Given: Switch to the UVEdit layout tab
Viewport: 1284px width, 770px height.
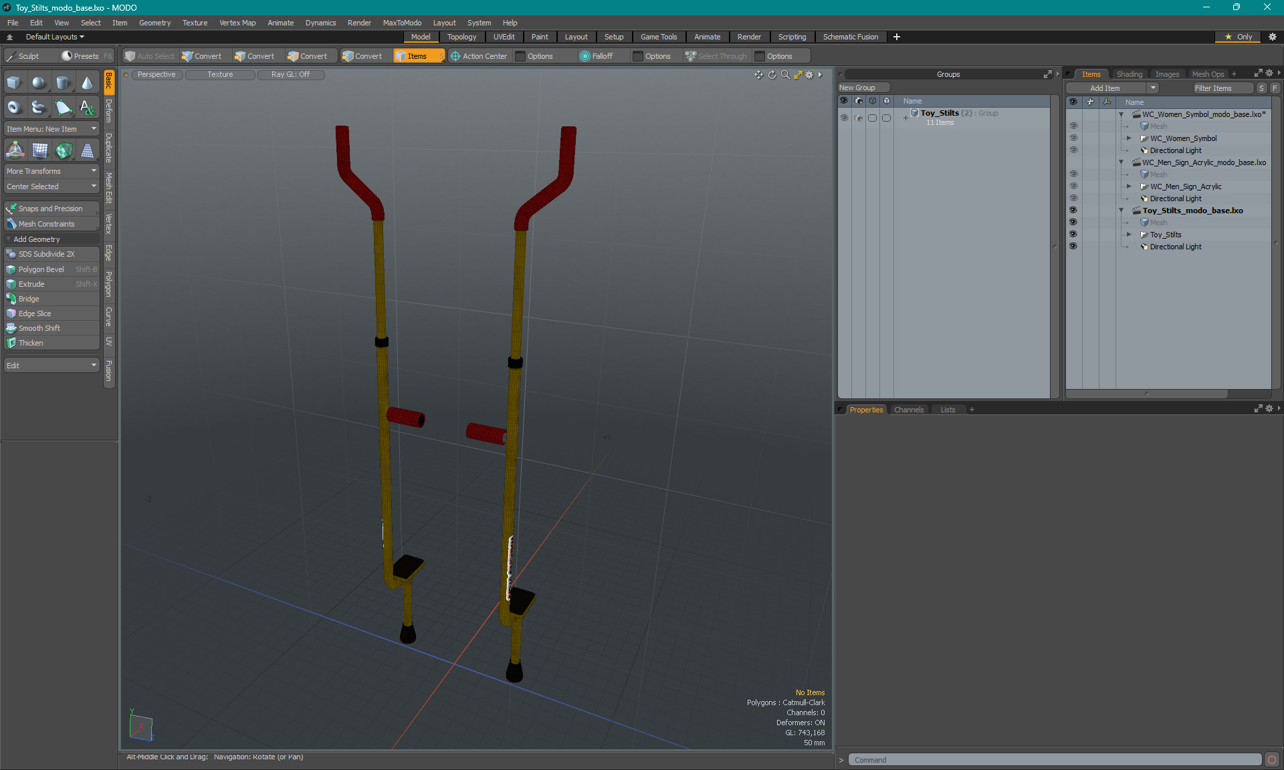Looking at the screenshot, I should (x=504, y=37).
